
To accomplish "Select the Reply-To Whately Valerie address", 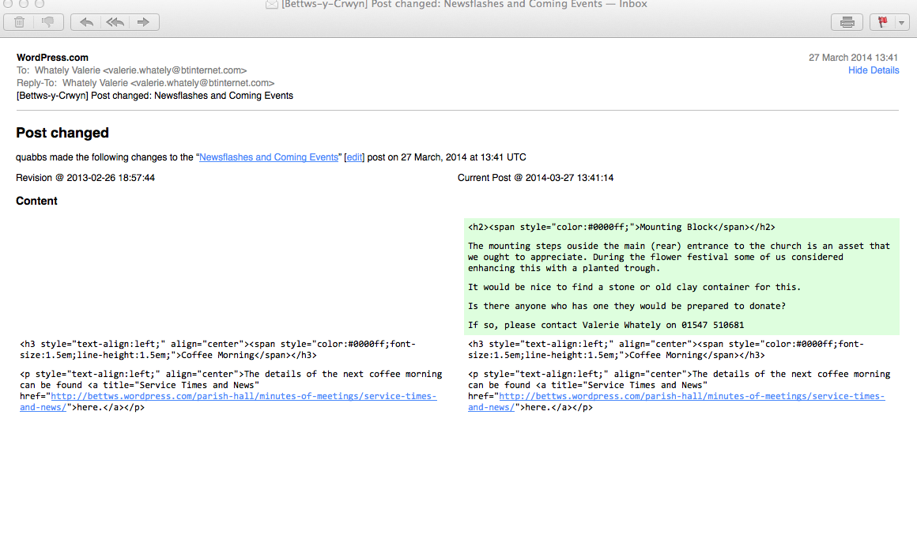I will click(168, 83).
